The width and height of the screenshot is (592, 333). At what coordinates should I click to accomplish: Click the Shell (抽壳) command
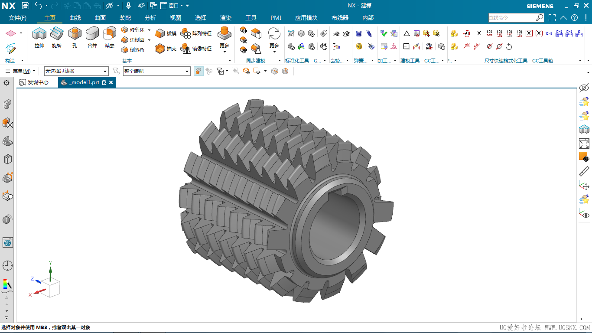point(166,49)
